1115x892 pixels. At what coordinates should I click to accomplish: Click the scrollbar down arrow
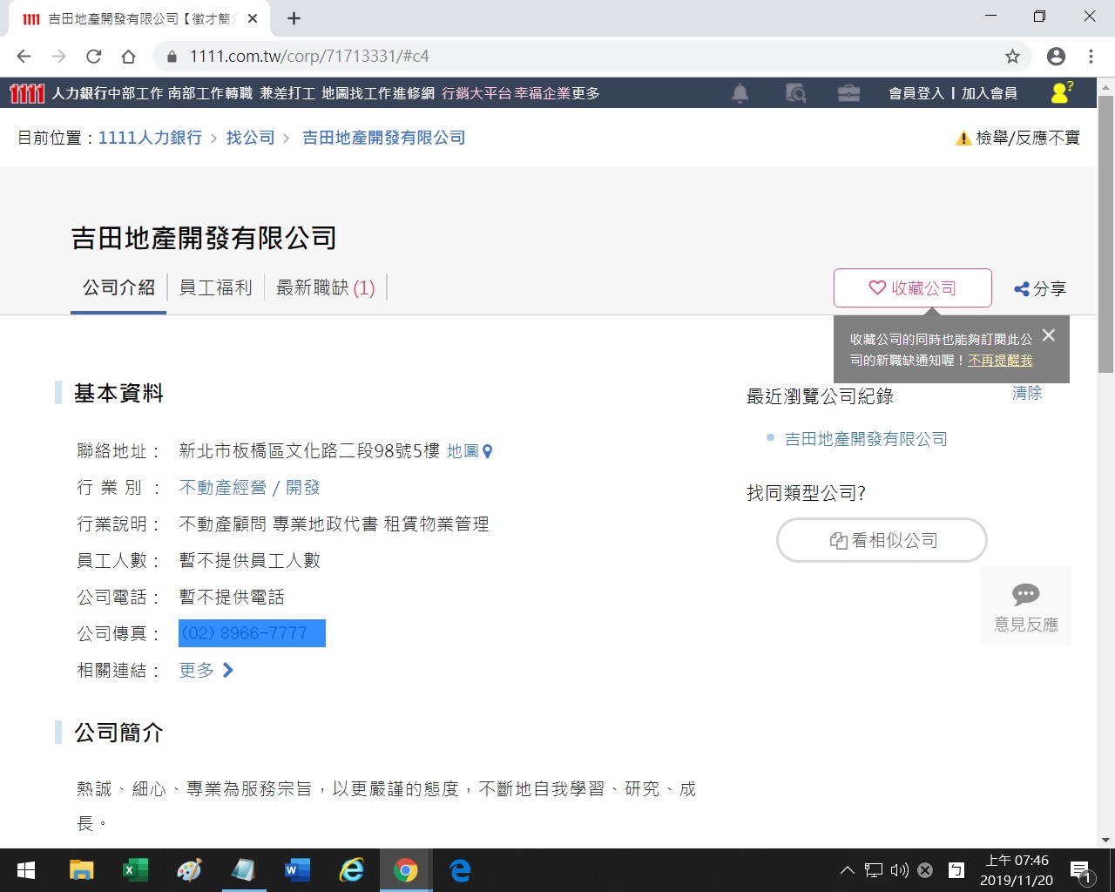coord(1105,840)
